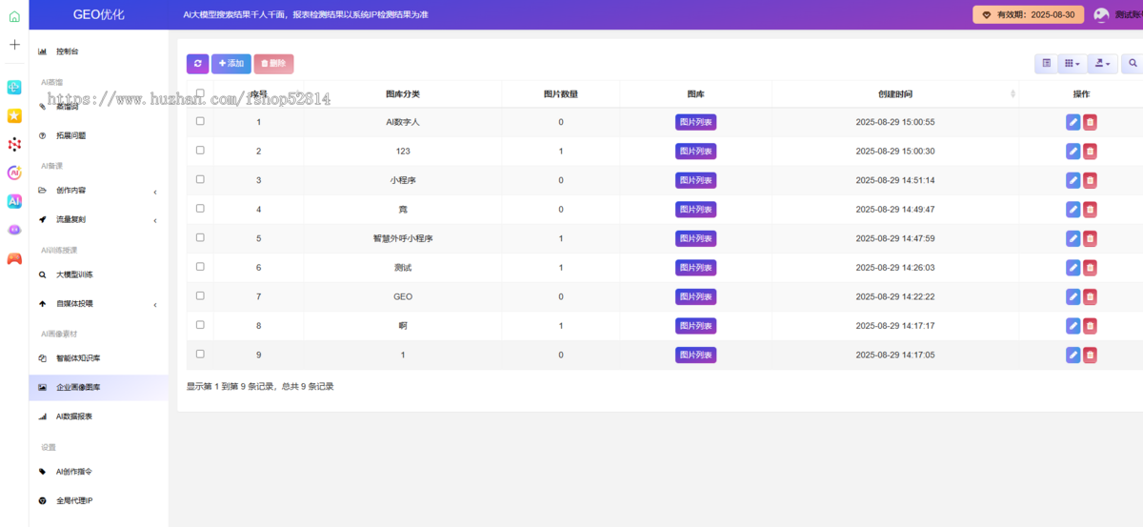Screen dimensions: 1143x527
Task: Check the box for row 8
Action: tap(200, 324)
